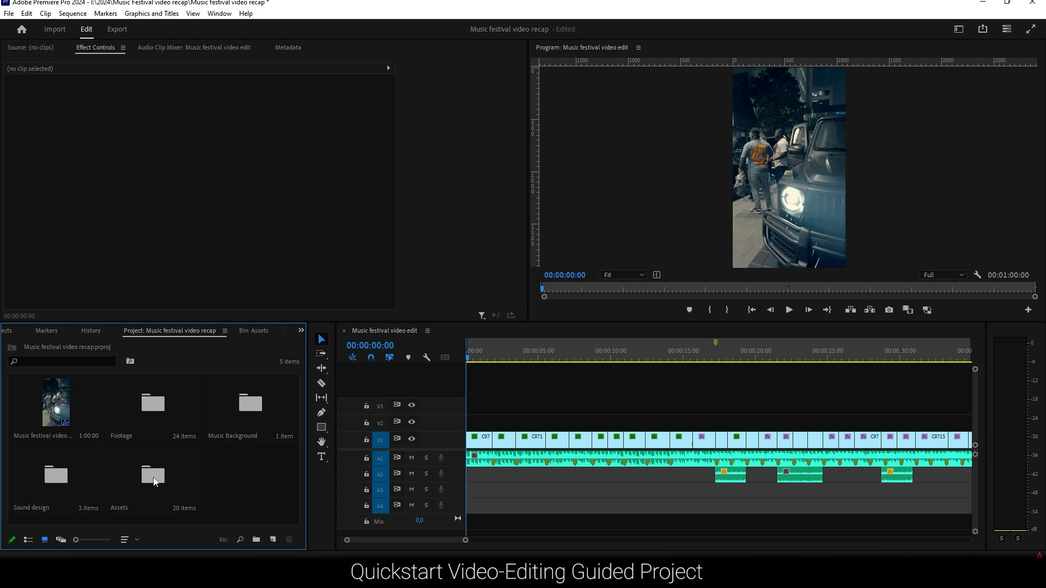Screen dimensions: 1046x588
Task: Click the camera icon to export a frame
Action: 889,309
